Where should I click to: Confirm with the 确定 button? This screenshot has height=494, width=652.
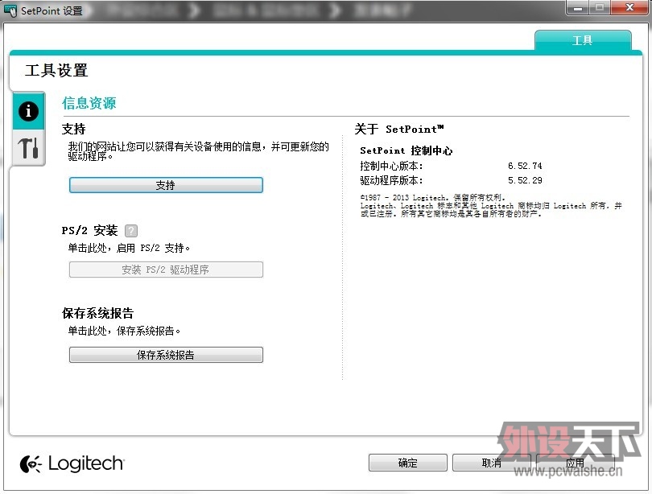(x=407, y=463)
